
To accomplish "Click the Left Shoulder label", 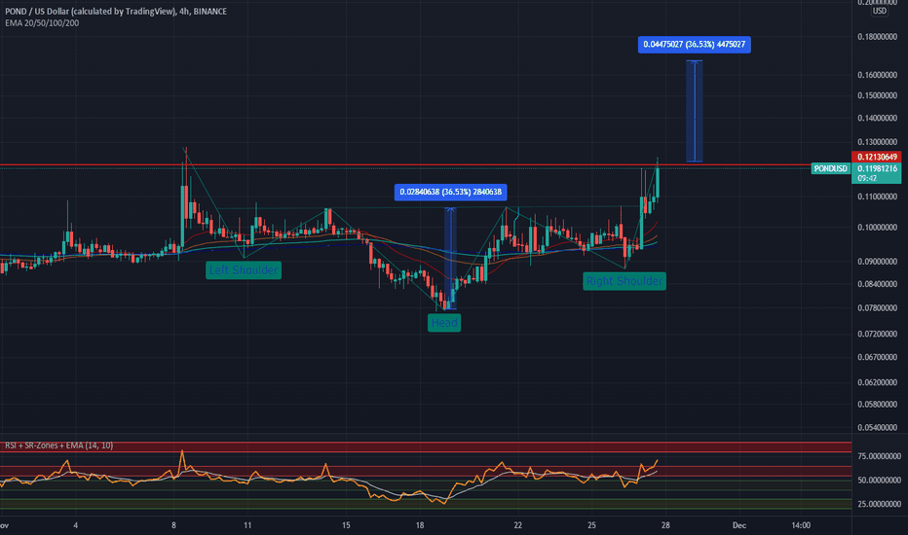I will [244, 270].
